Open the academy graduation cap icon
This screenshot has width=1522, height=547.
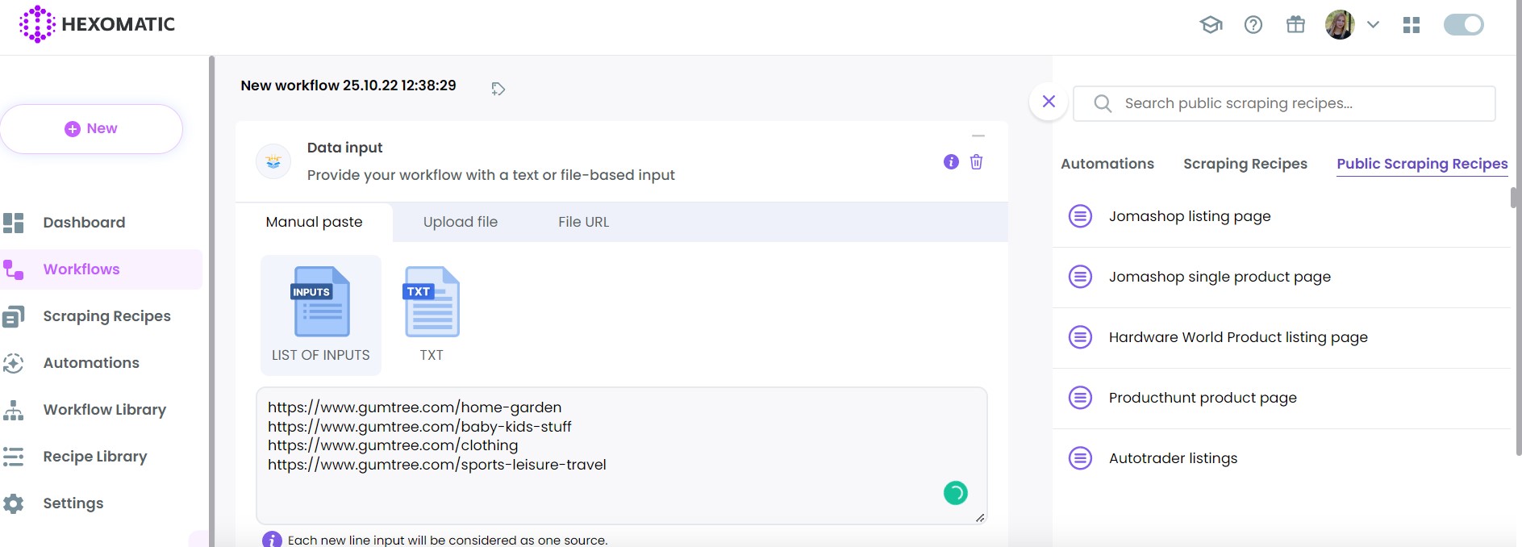point(1211,25)
